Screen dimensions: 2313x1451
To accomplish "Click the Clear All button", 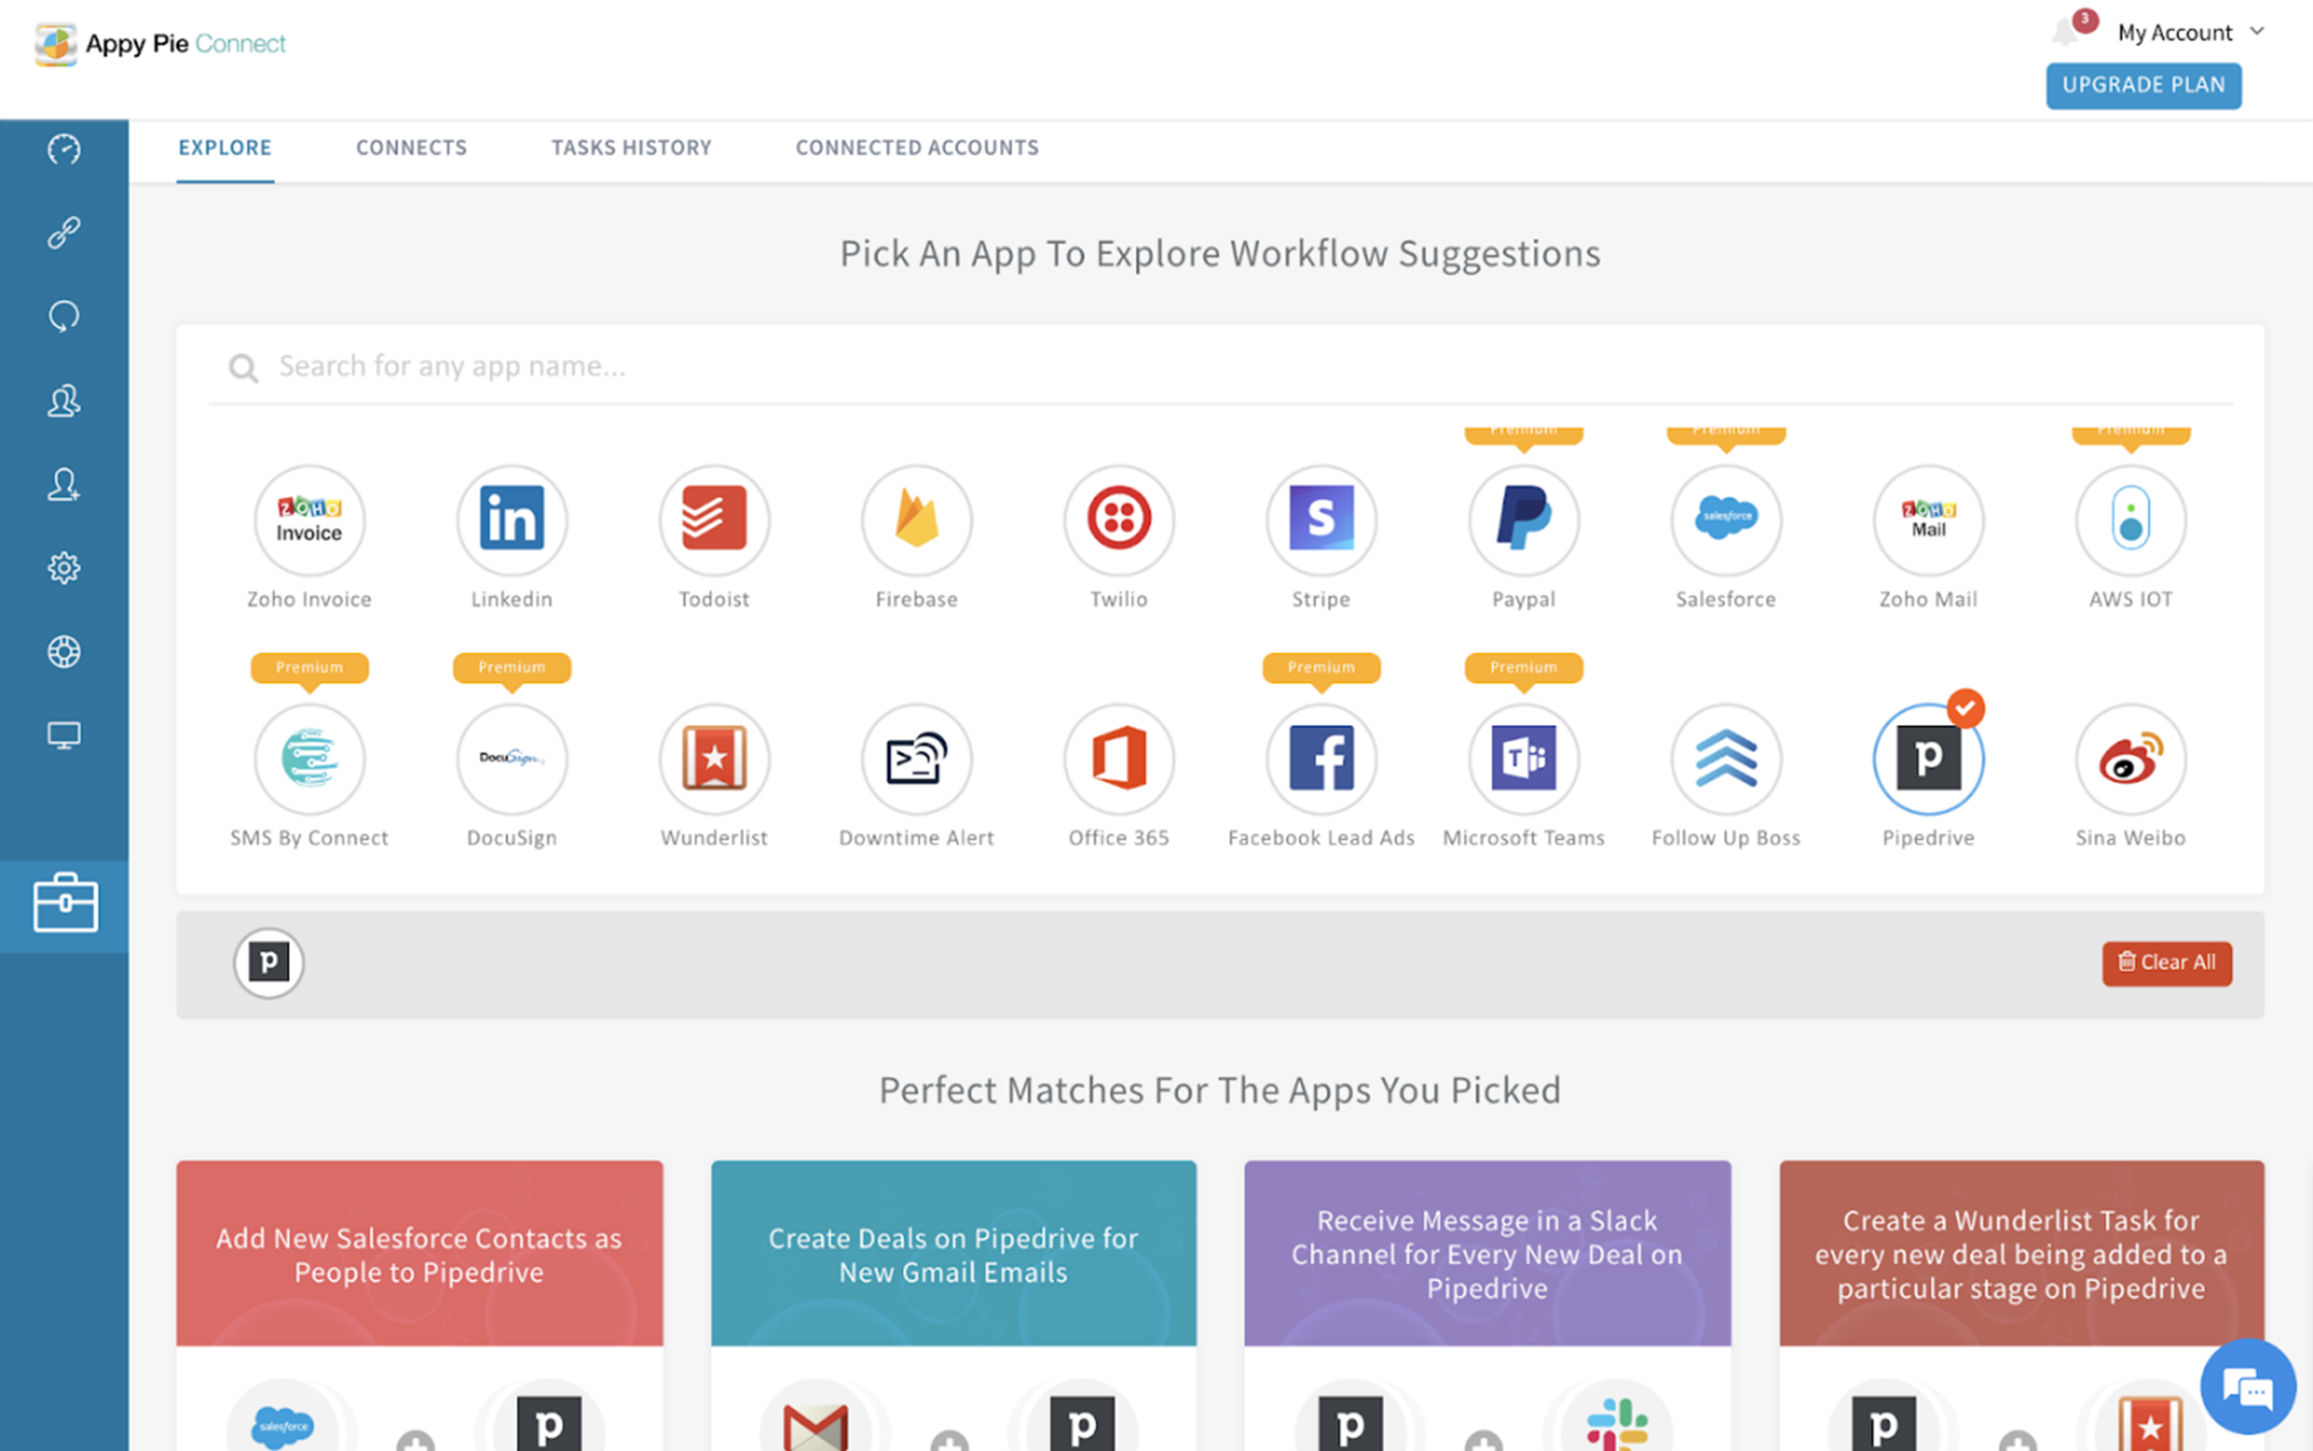I will pyautogui.click(x=2167, y=963).
